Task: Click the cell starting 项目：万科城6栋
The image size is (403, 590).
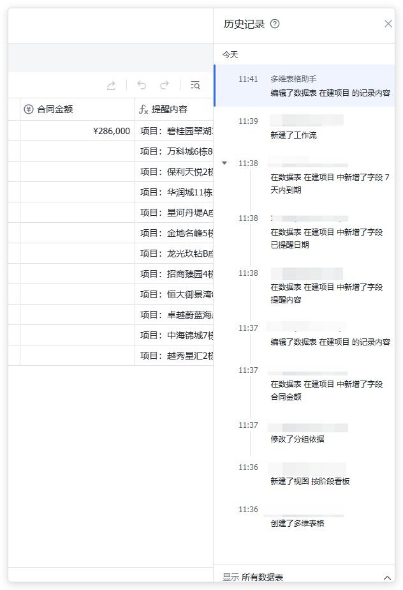Action: (174, 151)
